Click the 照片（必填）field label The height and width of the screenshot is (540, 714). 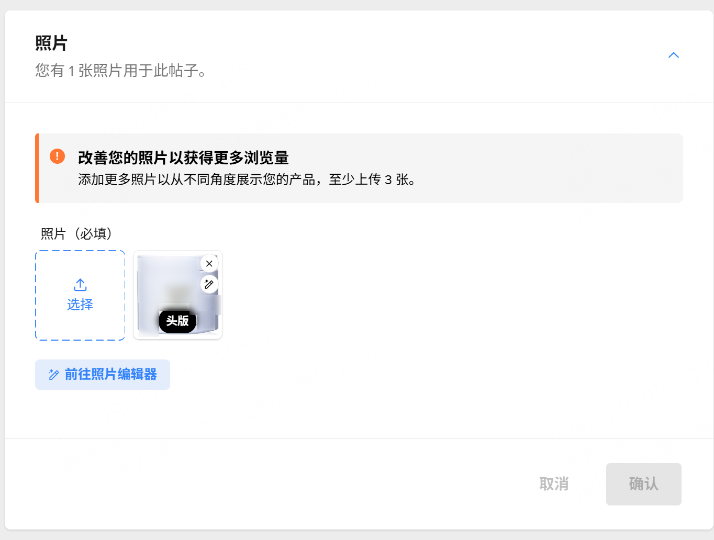(76, 234)
